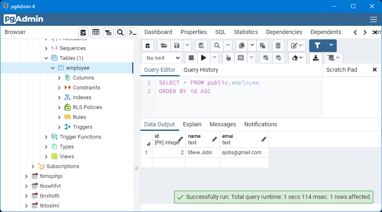382x212 pixels.
Task: Open the Notifications tab
Action: pos(261,124)
